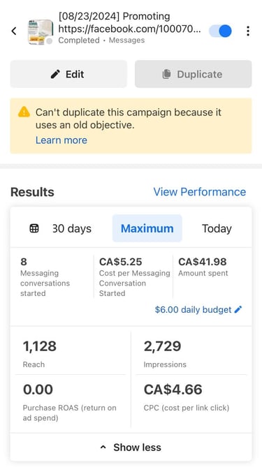262x467 pixels.
Task: Click the CA$41.98 Amount spent metric
Action: (x=203, y=267)
